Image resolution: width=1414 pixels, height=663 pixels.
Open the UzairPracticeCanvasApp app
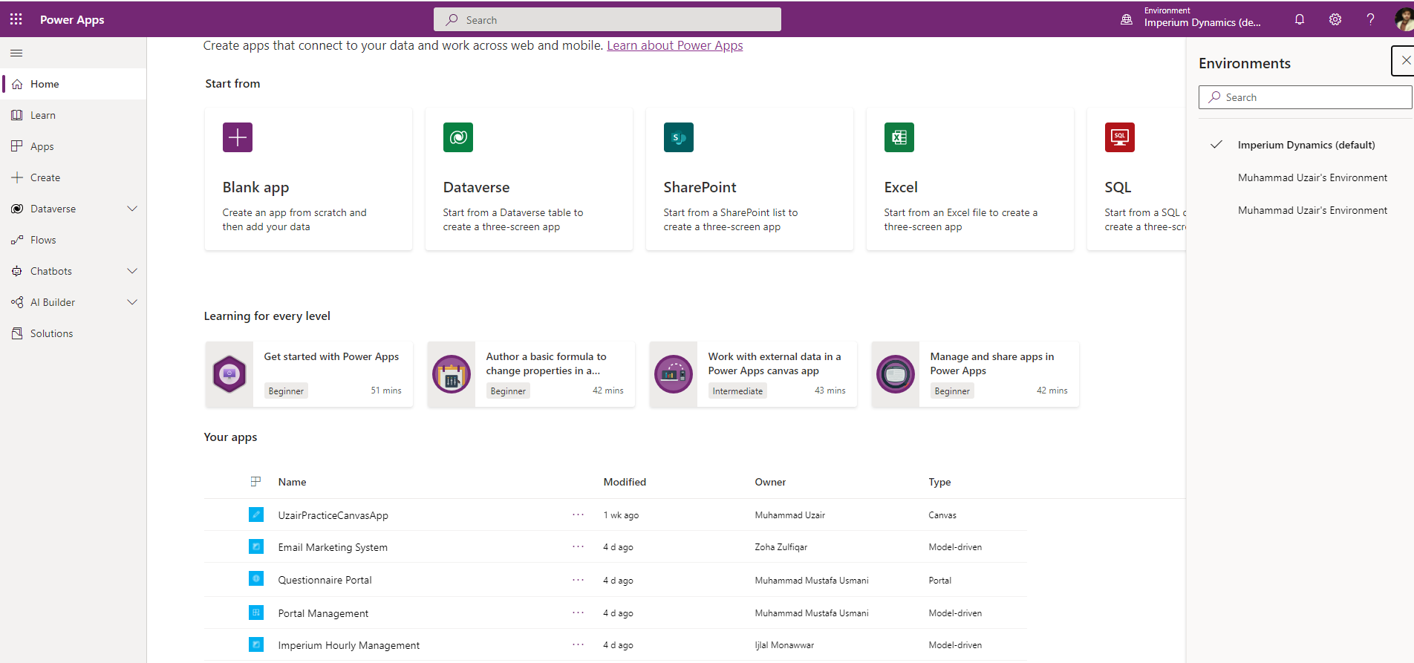point(333,515)
